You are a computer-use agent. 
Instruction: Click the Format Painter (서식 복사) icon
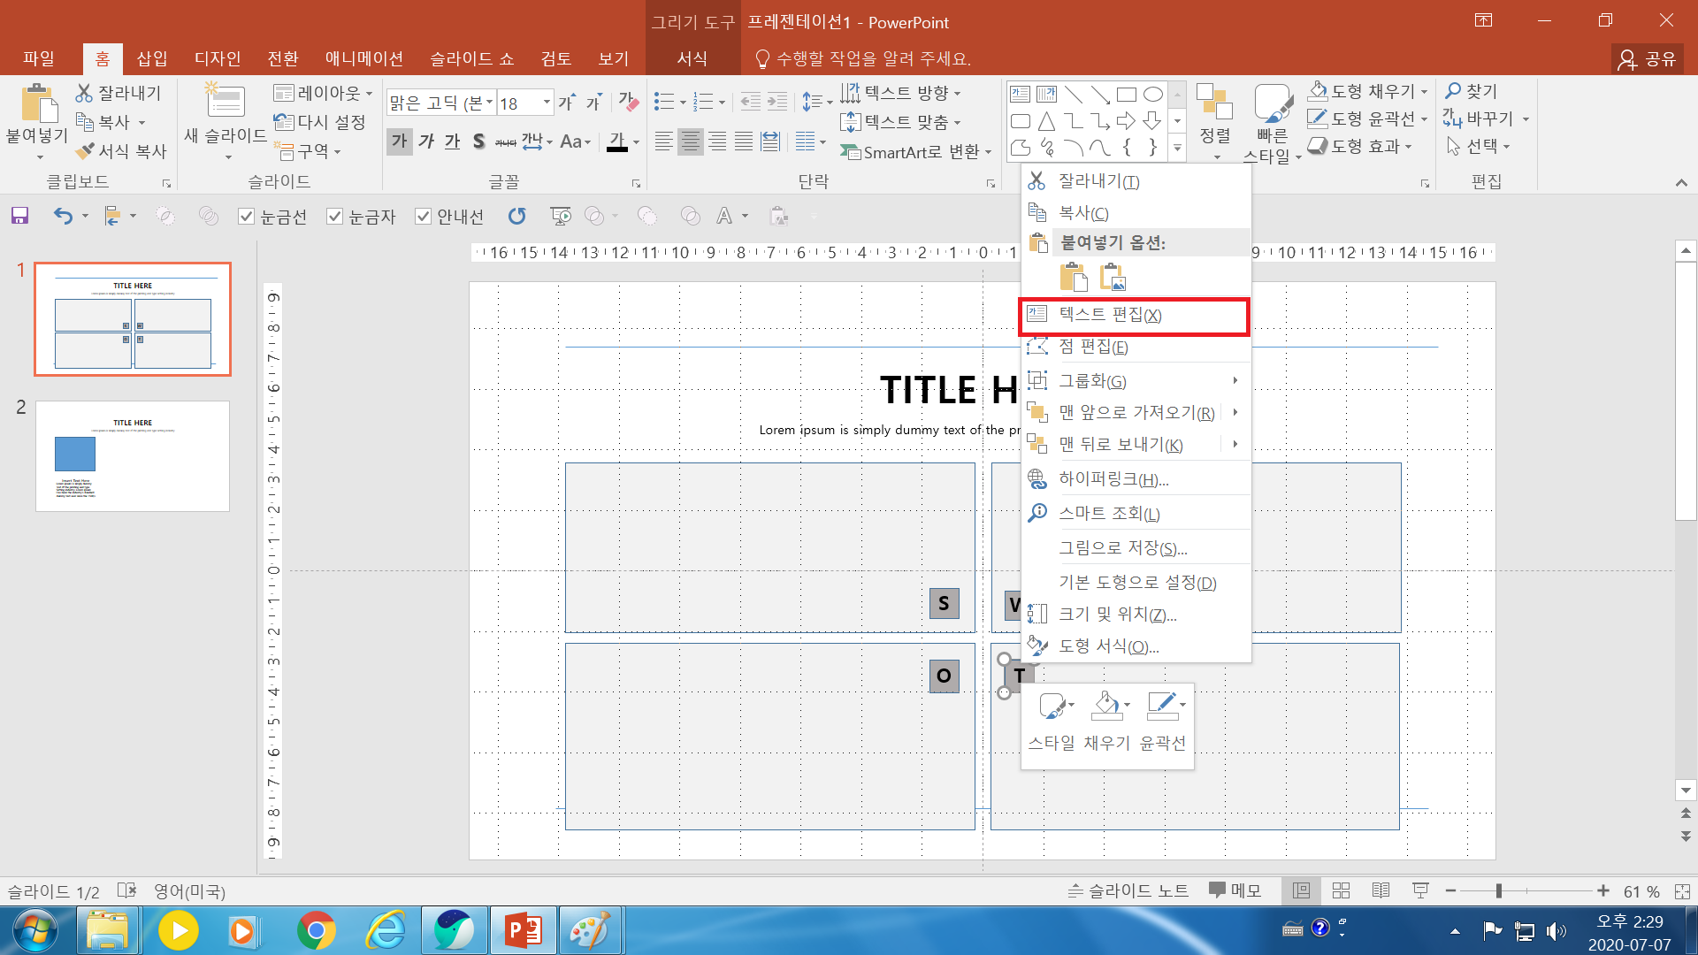point(85,151)
